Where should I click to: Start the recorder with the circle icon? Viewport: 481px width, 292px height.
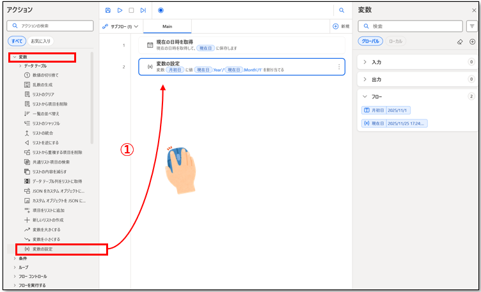[x=161, y=10]
